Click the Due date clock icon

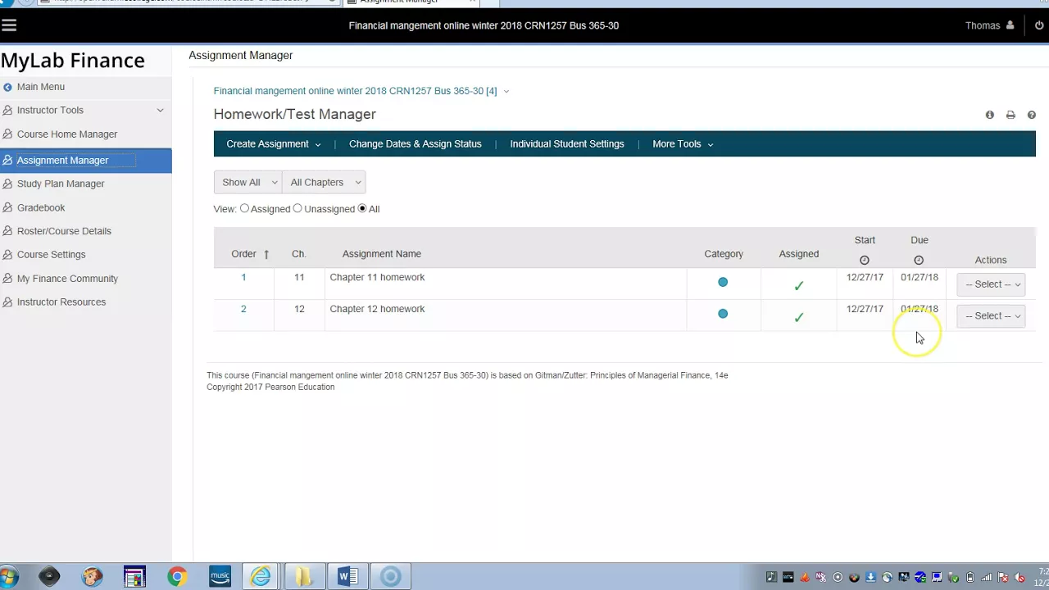[x=919, y=261]
